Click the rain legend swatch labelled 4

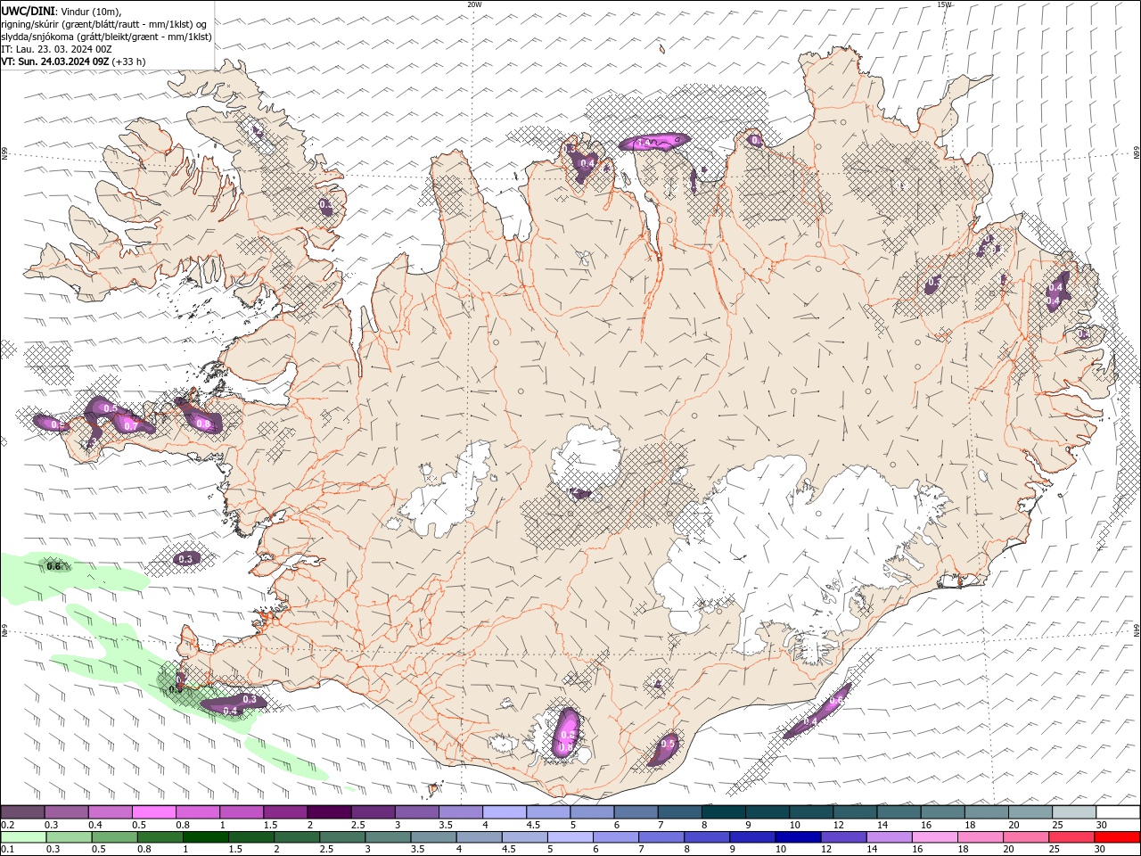click(x=479, y=837)
